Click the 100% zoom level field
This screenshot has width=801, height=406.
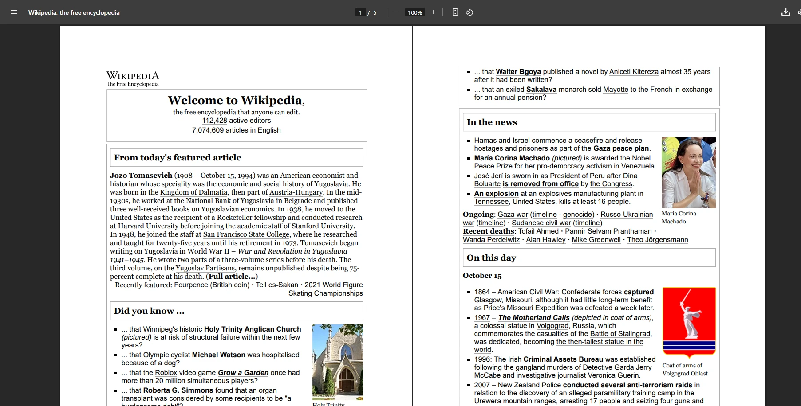[415, 12]
